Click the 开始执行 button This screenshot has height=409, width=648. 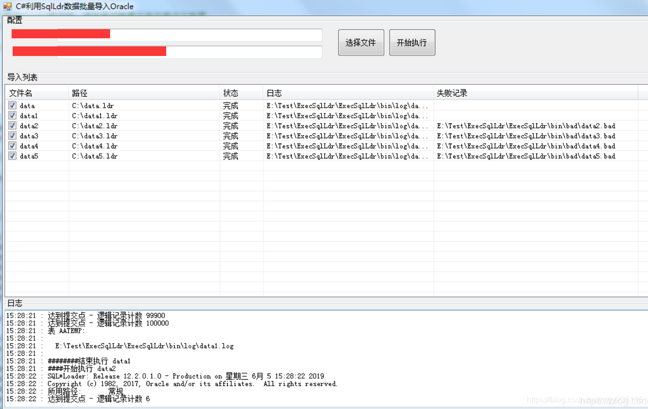click(x=412, y=42)
